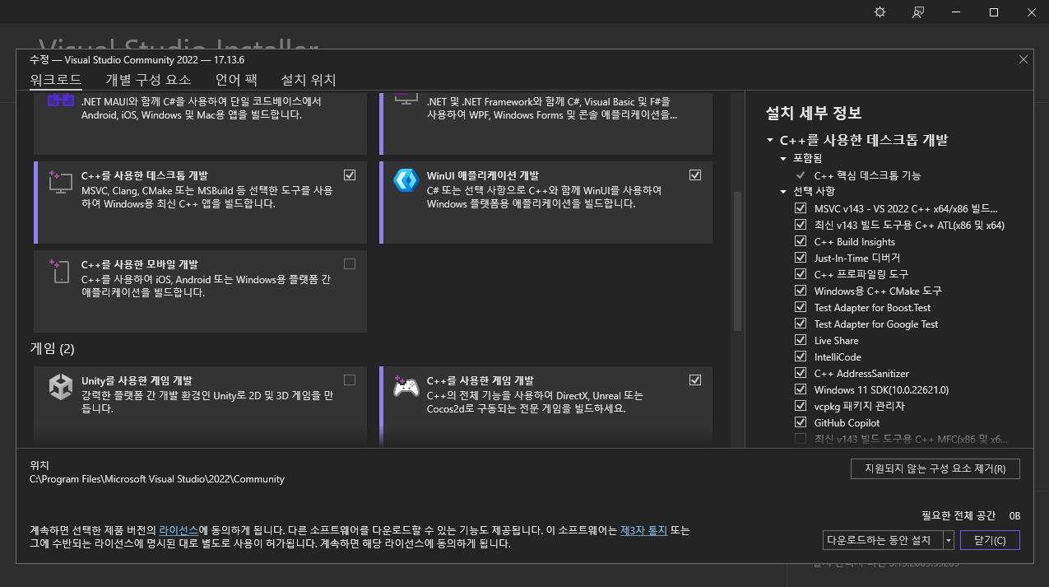Collapse the 선택 사항 section
The width and height of the screenshot is (1049, 587).
click(x=784, y=192)
